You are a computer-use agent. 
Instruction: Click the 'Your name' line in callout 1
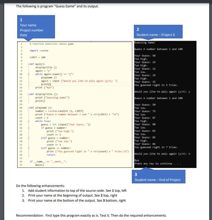coord(28,25)
